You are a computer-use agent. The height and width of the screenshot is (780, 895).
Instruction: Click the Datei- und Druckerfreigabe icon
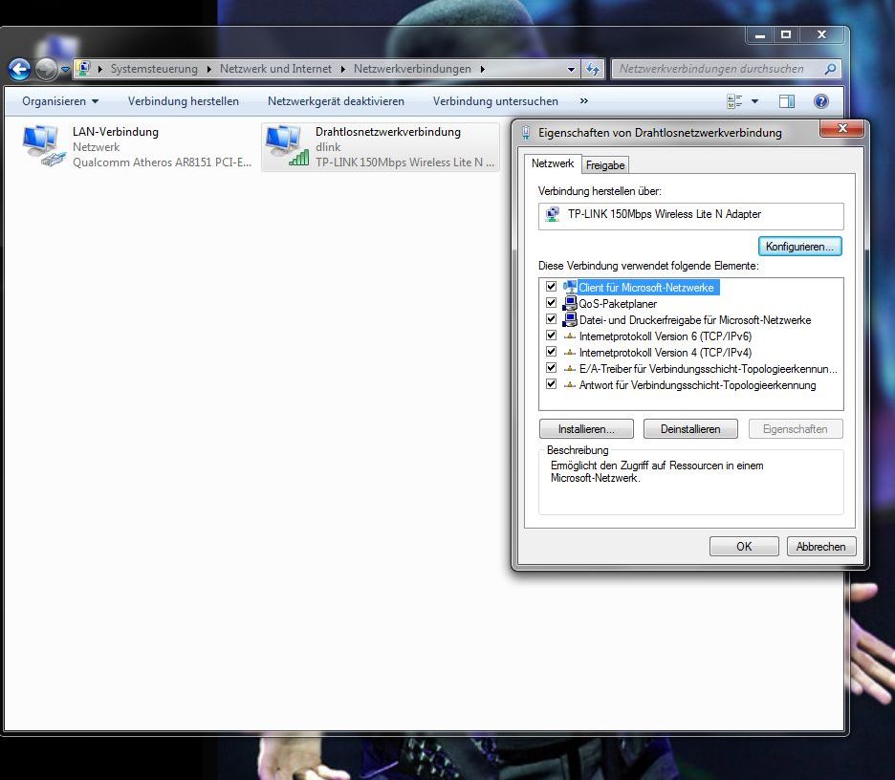(570, 319)
